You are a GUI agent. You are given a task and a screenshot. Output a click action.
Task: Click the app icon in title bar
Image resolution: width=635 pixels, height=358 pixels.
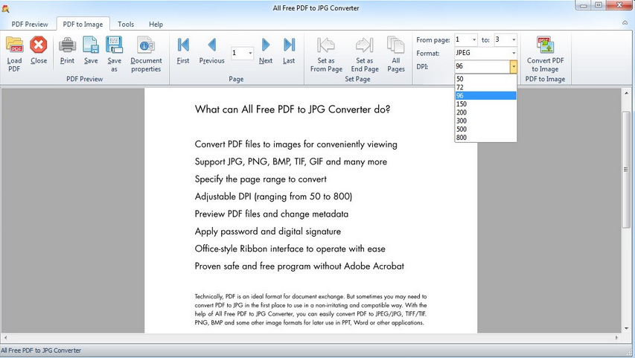pyautogui.click(x=5, y=8)
